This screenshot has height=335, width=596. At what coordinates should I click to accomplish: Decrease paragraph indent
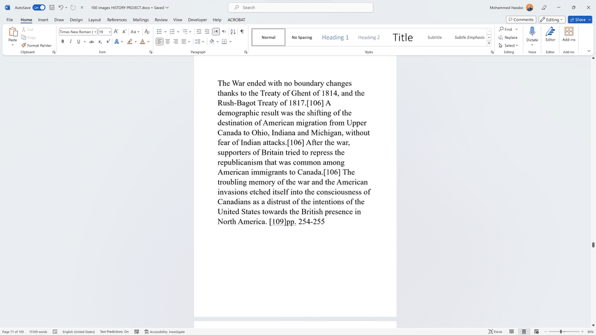(x=199, y=32)
